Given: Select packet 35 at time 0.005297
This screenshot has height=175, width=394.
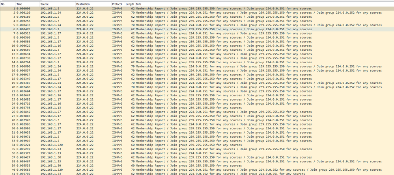Looking at the screenshot, I should (x=197, y=149).
